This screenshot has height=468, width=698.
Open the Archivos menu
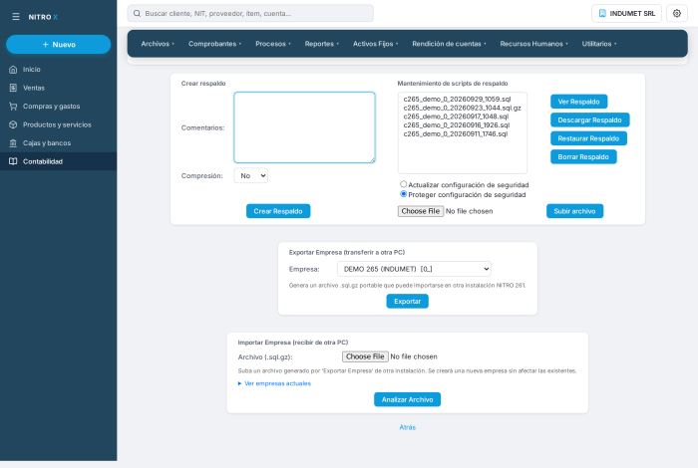tap(158, 44)
